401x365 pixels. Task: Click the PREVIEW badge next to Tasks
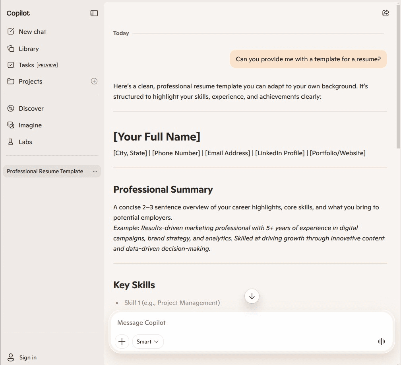click(47, 65)
